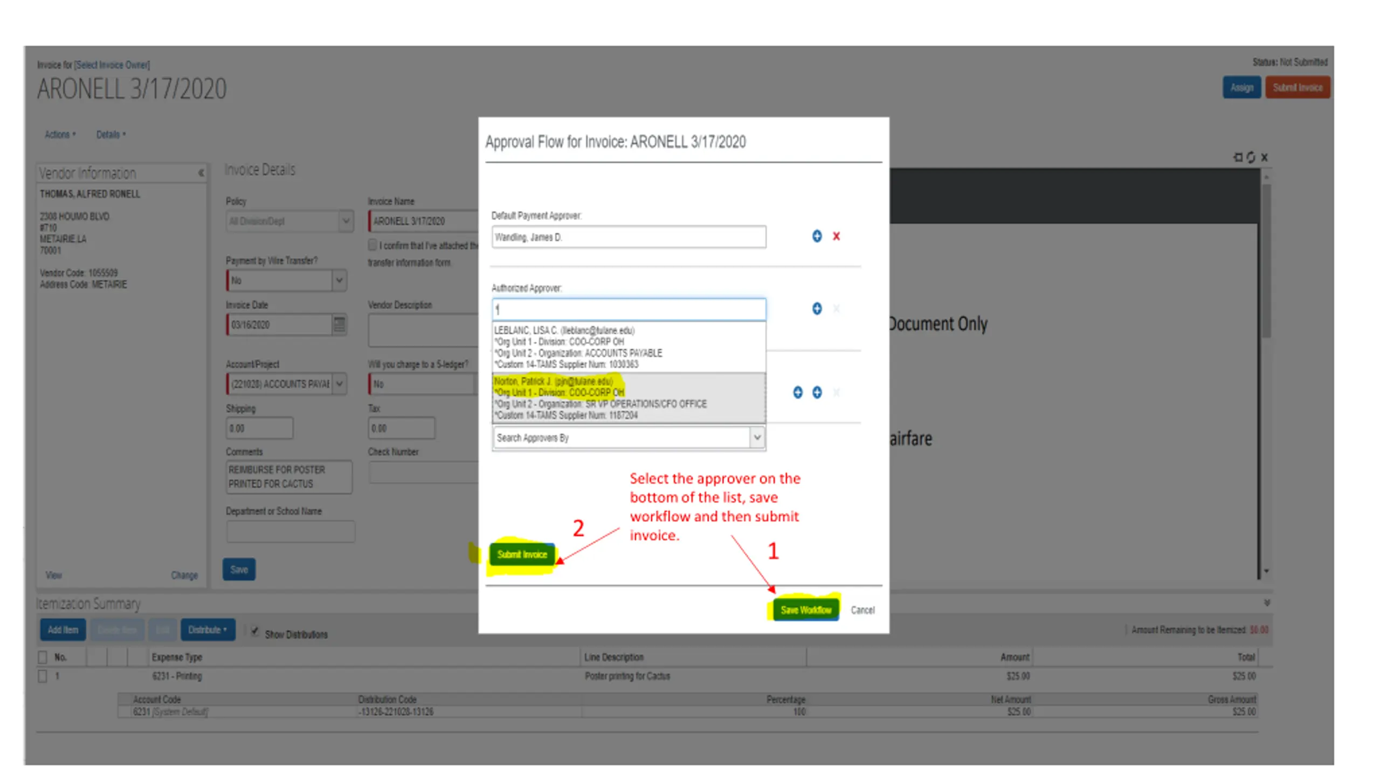Screen dimensions: 1380x776
Task: Tick the select-all checkbox in itemization header
Action: [x=43, y=657]
